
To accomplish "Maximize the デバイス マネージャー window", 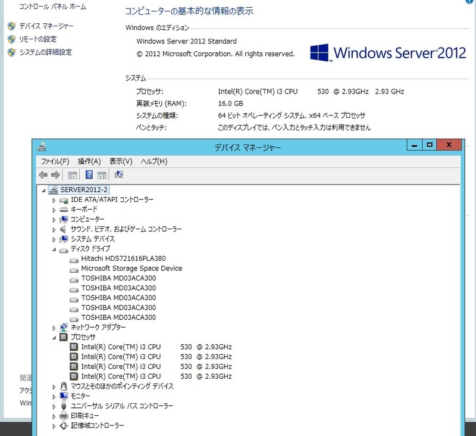I will click(430, 145).
